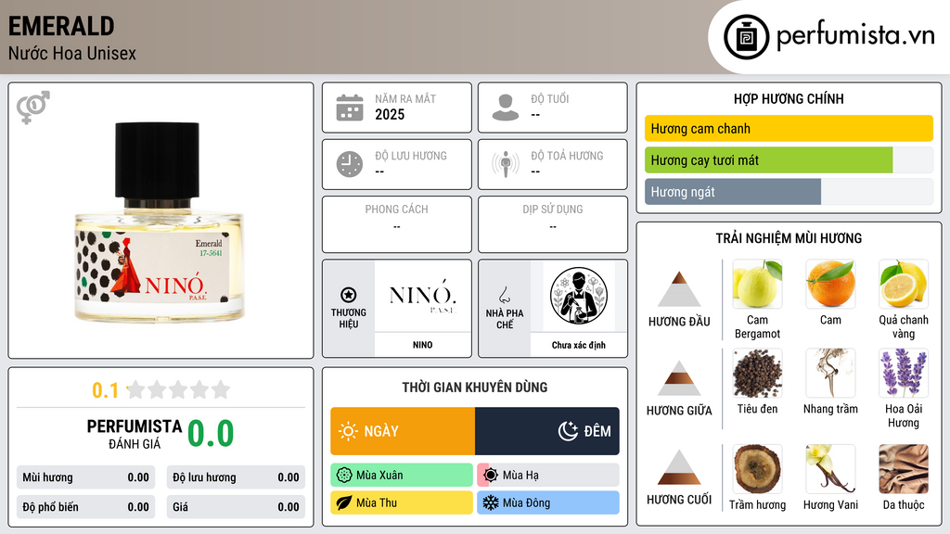Click the Tiêu đen note image
Viewport: 950px width, 534px height.
click(x=757, y=373)
